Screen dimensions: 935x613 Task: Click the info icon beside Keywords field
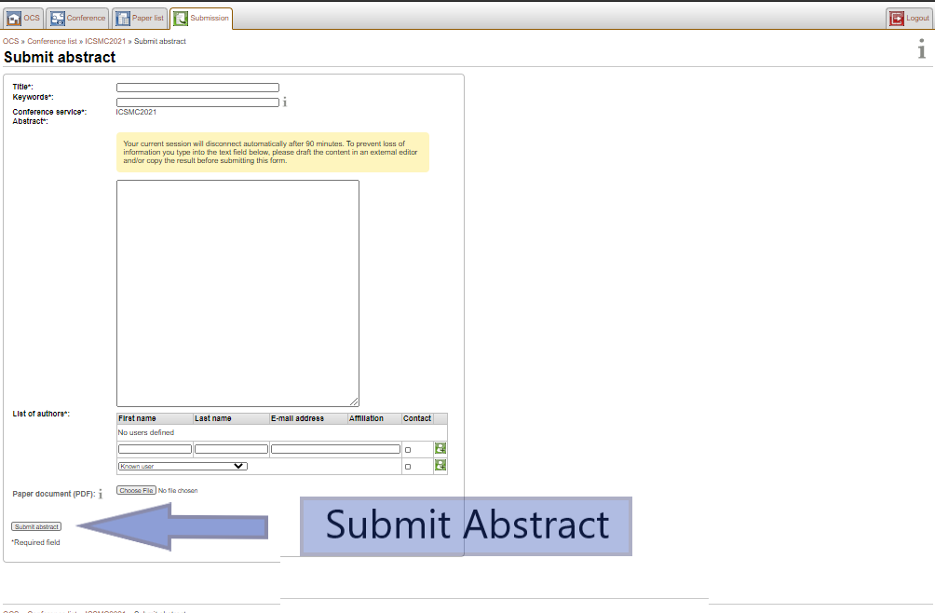pyautogui.click(x=285, y=102)
